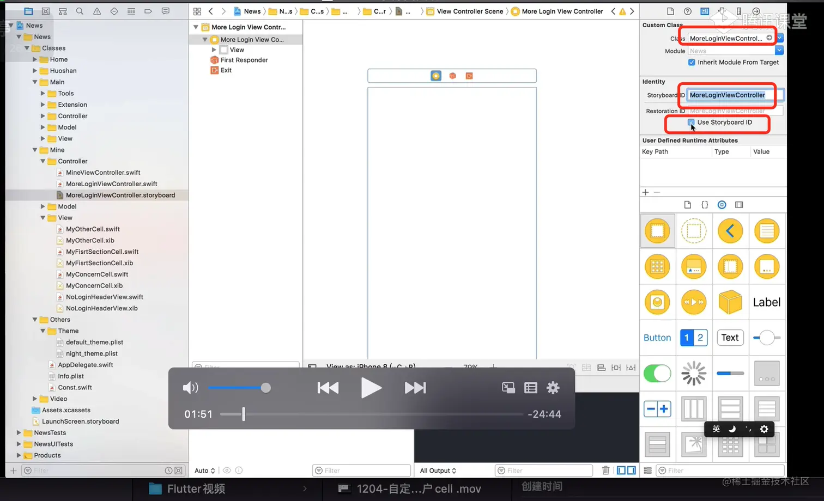
Task: Collapse the Classes folder
Action: 27,48
